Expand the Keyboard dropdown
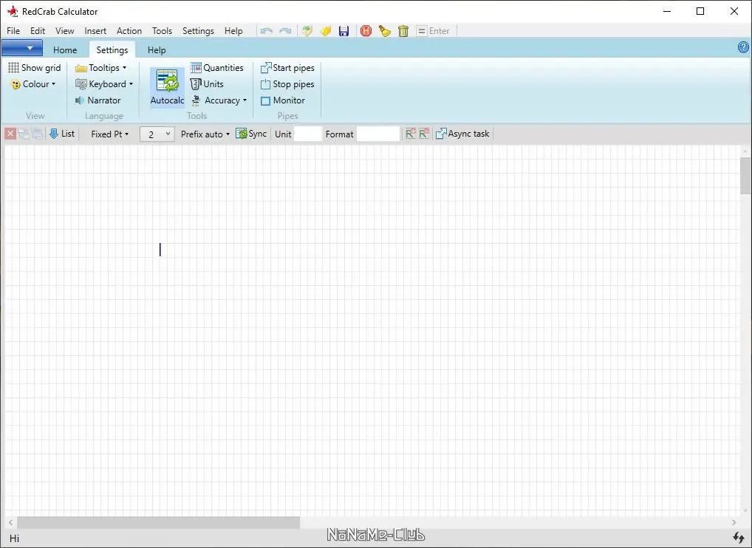Viewport: 752px width, 548px height. 104,84
